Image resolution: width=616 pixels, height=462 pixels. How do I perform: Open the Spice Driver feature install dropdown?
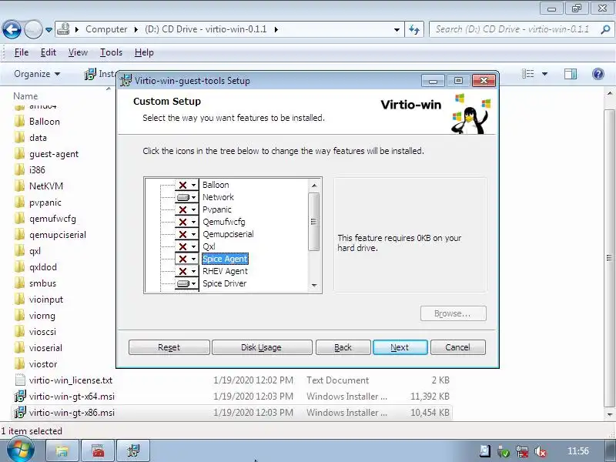[186, 283]
